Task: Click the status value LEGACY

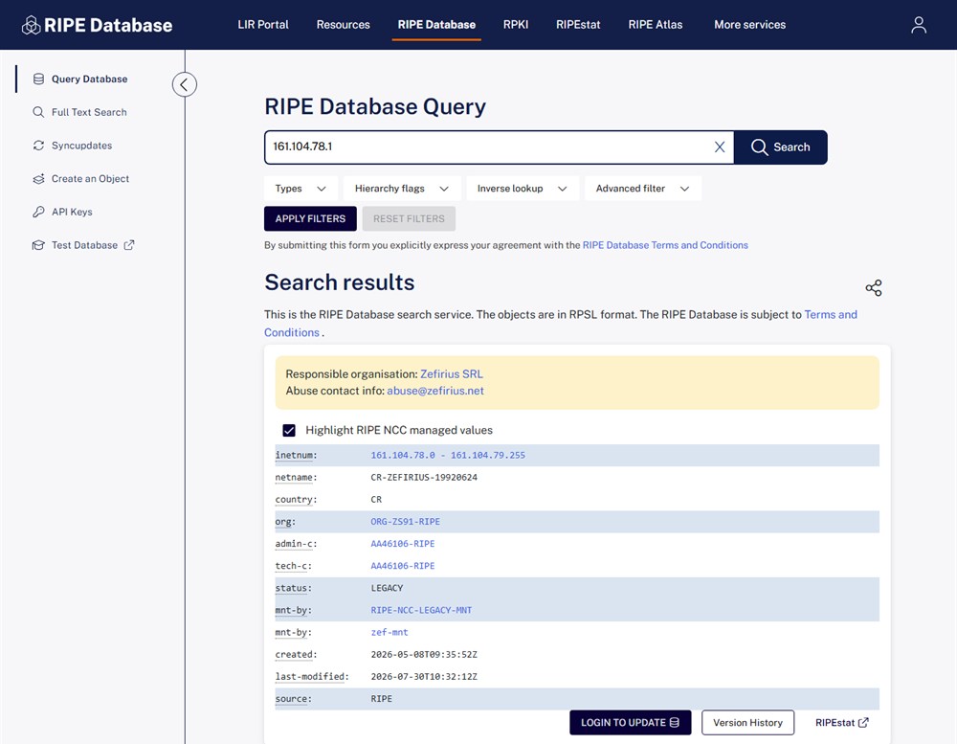Action: point(387,588)
